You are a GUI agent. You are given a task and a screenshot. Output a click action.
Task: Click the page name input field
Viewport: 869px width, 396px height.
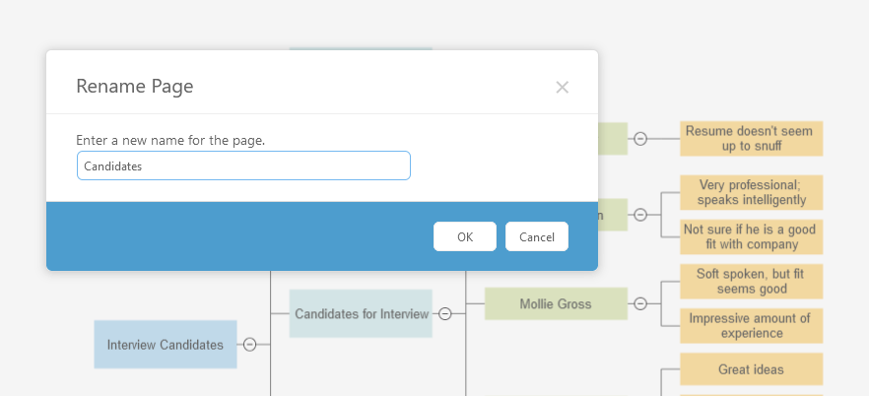coord(243,166)
